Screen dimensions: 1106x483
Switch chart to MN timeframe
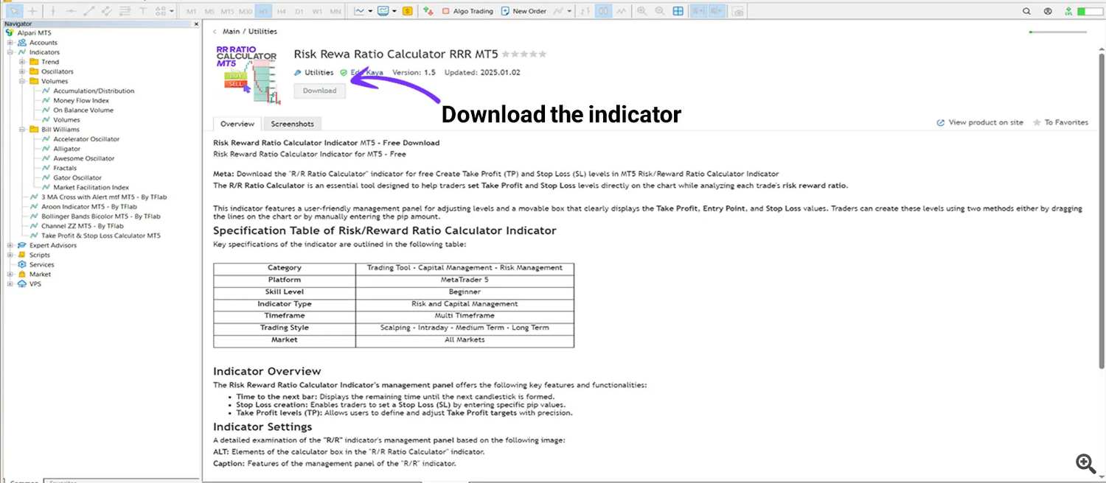(x=335, y=12)
